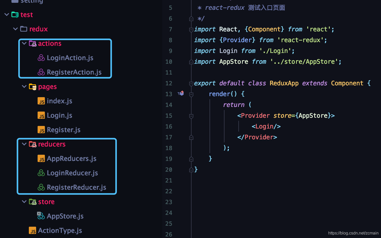The image size is (381, 238).
Task: Fold the class ReduxApp at line 12
Action: click(191, 84)
